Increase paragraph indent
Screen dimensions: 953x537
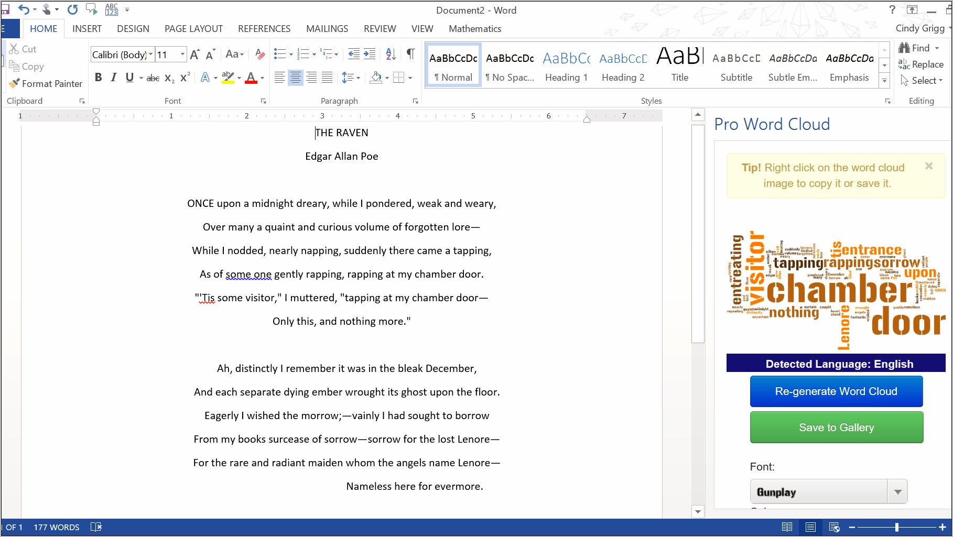[x=370, y=54]
